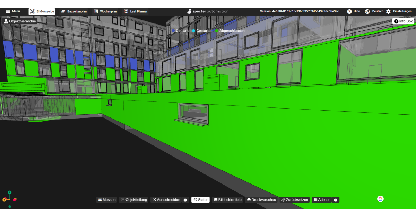Activate the Objektteilung tool
Screen dimensions: 416x217
tap(134, 200)
